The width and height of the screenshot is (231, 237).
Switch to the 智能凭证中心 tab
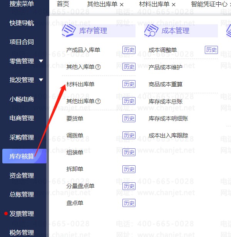209,4
